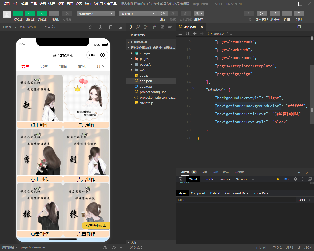The height and width of the screenshot is (251, 314).
Task: Select project.config.json in file tree
Action: [153, 92]
